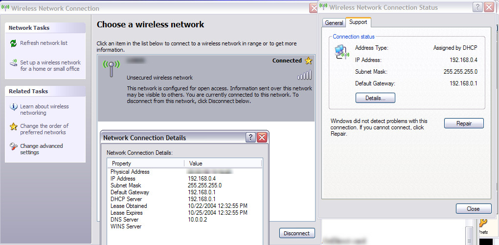This screenshot has width=499, height=245.
Task: Switch to the General tab
Action: tap(334, 23)
